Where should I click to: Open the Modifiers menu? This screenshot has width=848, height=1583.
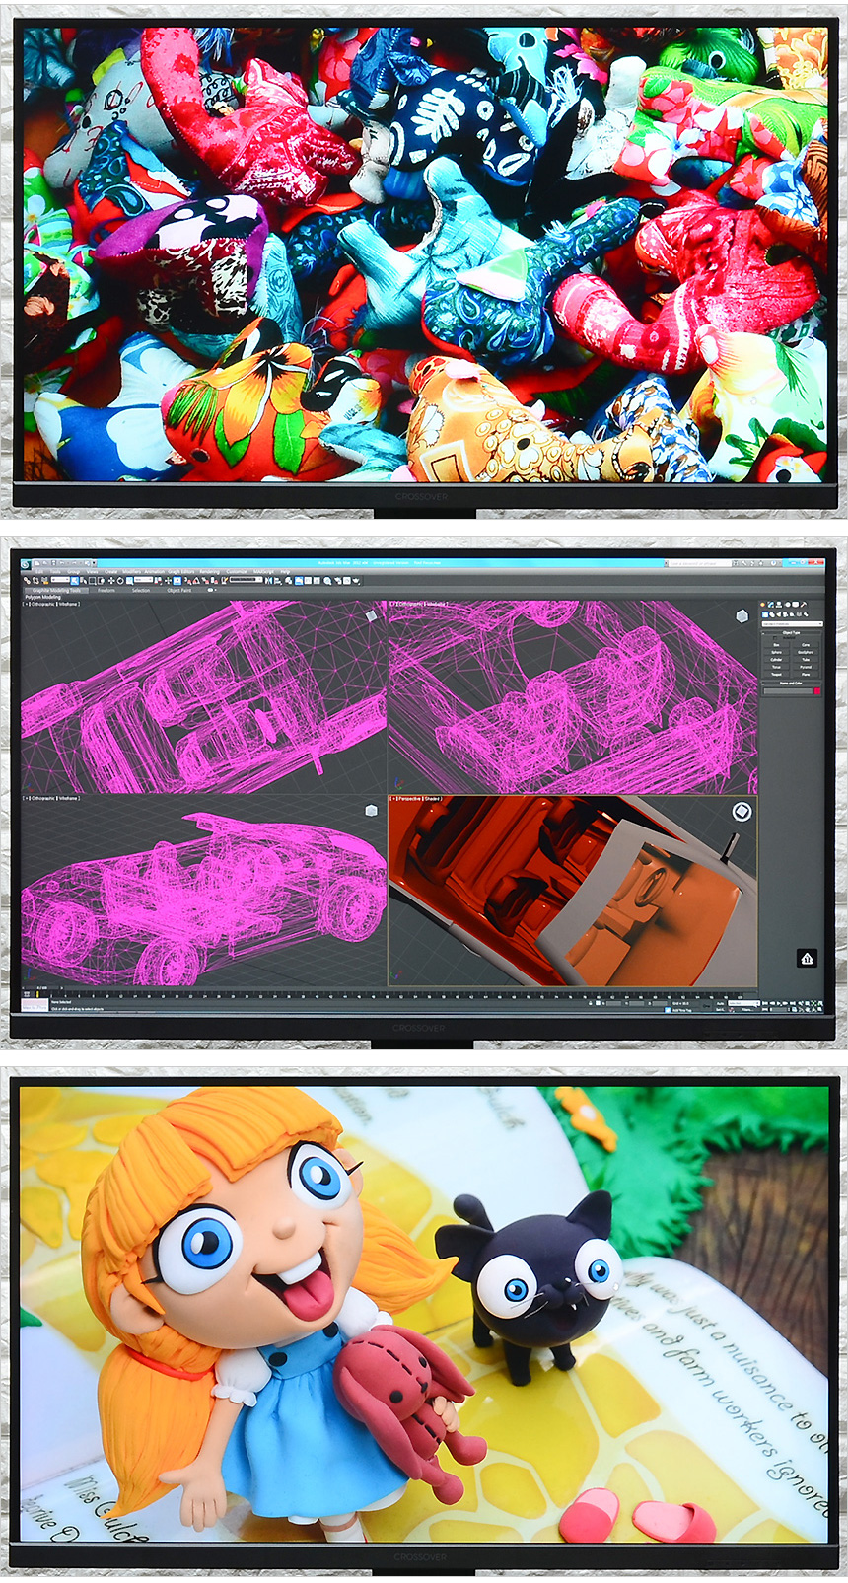(x=131, y=571)
